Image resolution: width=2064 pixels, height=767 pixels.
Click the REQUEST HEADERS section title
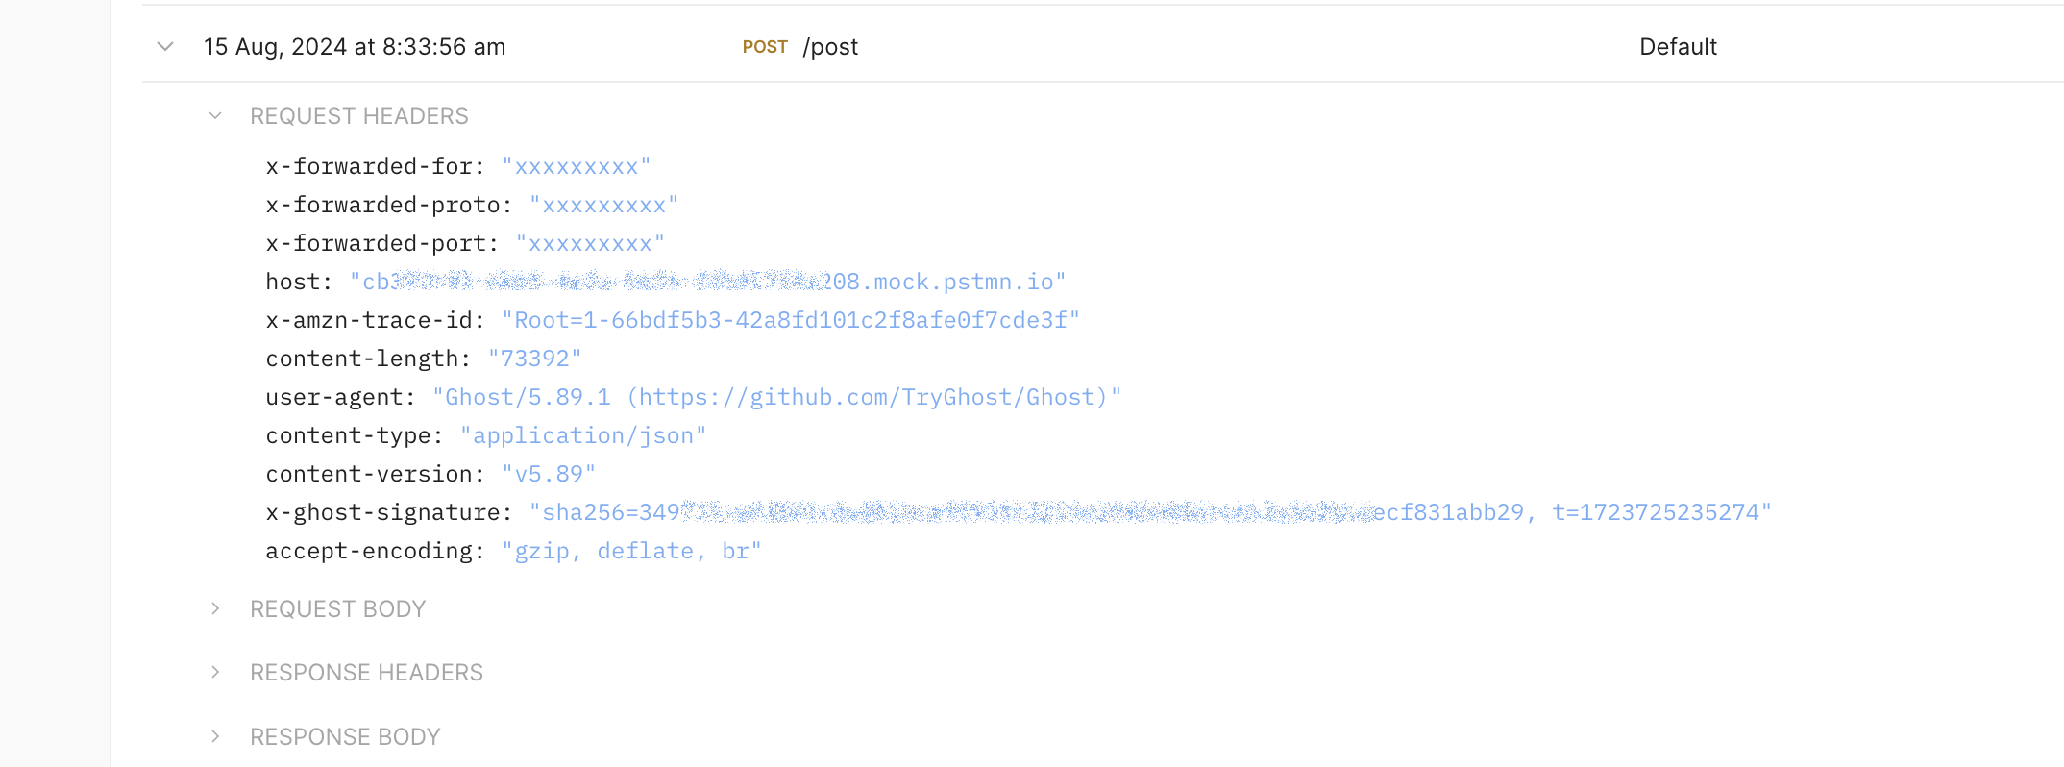358,116
